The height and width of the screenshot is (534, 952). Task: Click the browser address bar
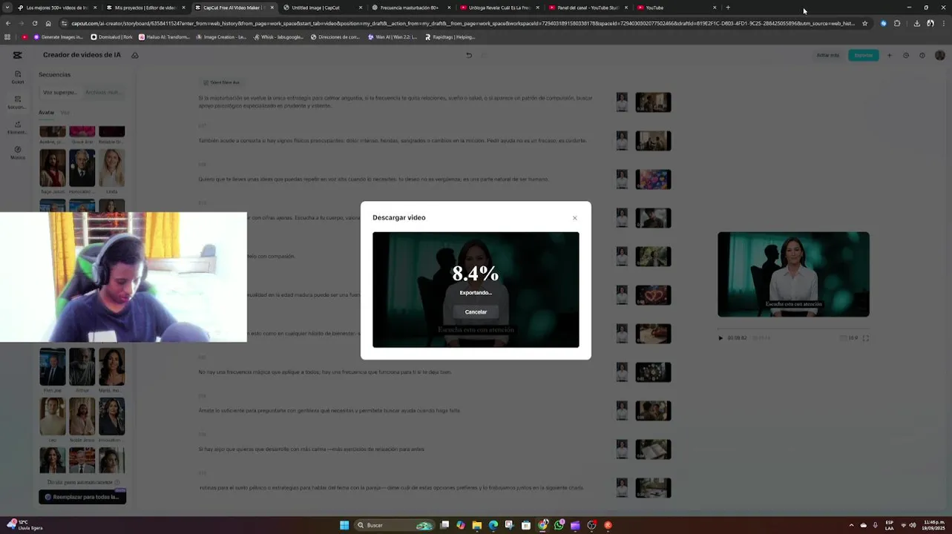point(463,23)
